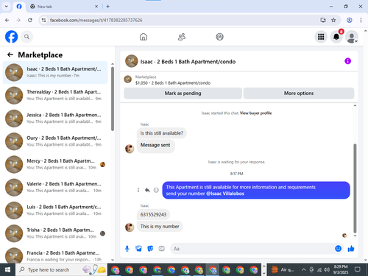Choose a sticker in the composer
Viewport: 368px width, 276px height.
click(x=150, y=249)
